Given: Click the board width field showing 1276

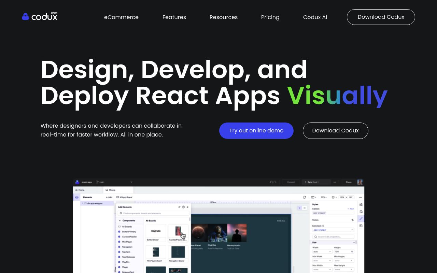Looking at the screenshot, I should point(342,197).
